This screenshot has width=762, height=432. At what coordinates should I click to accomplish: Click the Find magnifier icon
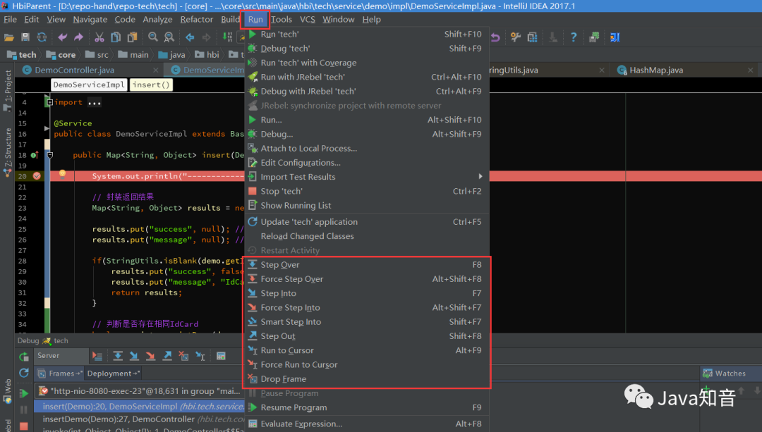tap(152, 37)
